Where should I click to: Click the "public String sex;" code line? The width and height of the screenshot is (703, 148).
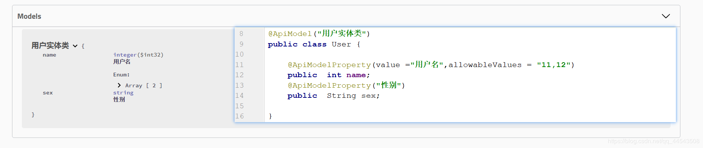coord(334,96)
